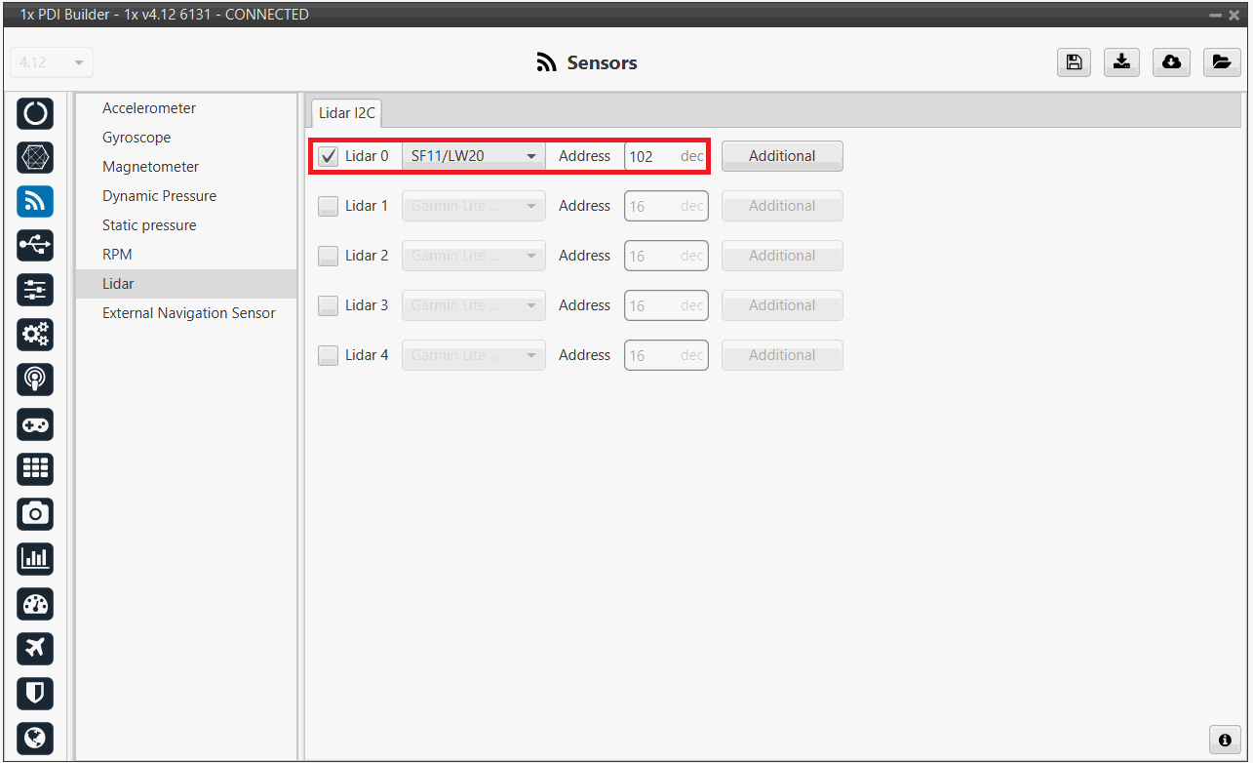The height and width of the screenshot is (763, 1253).
Task: Enable the Lidar 3 checkbox
Action: click(x=329, y=305)
